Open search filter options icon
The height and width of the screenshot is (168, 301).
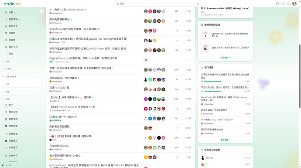tap(198, 3)
